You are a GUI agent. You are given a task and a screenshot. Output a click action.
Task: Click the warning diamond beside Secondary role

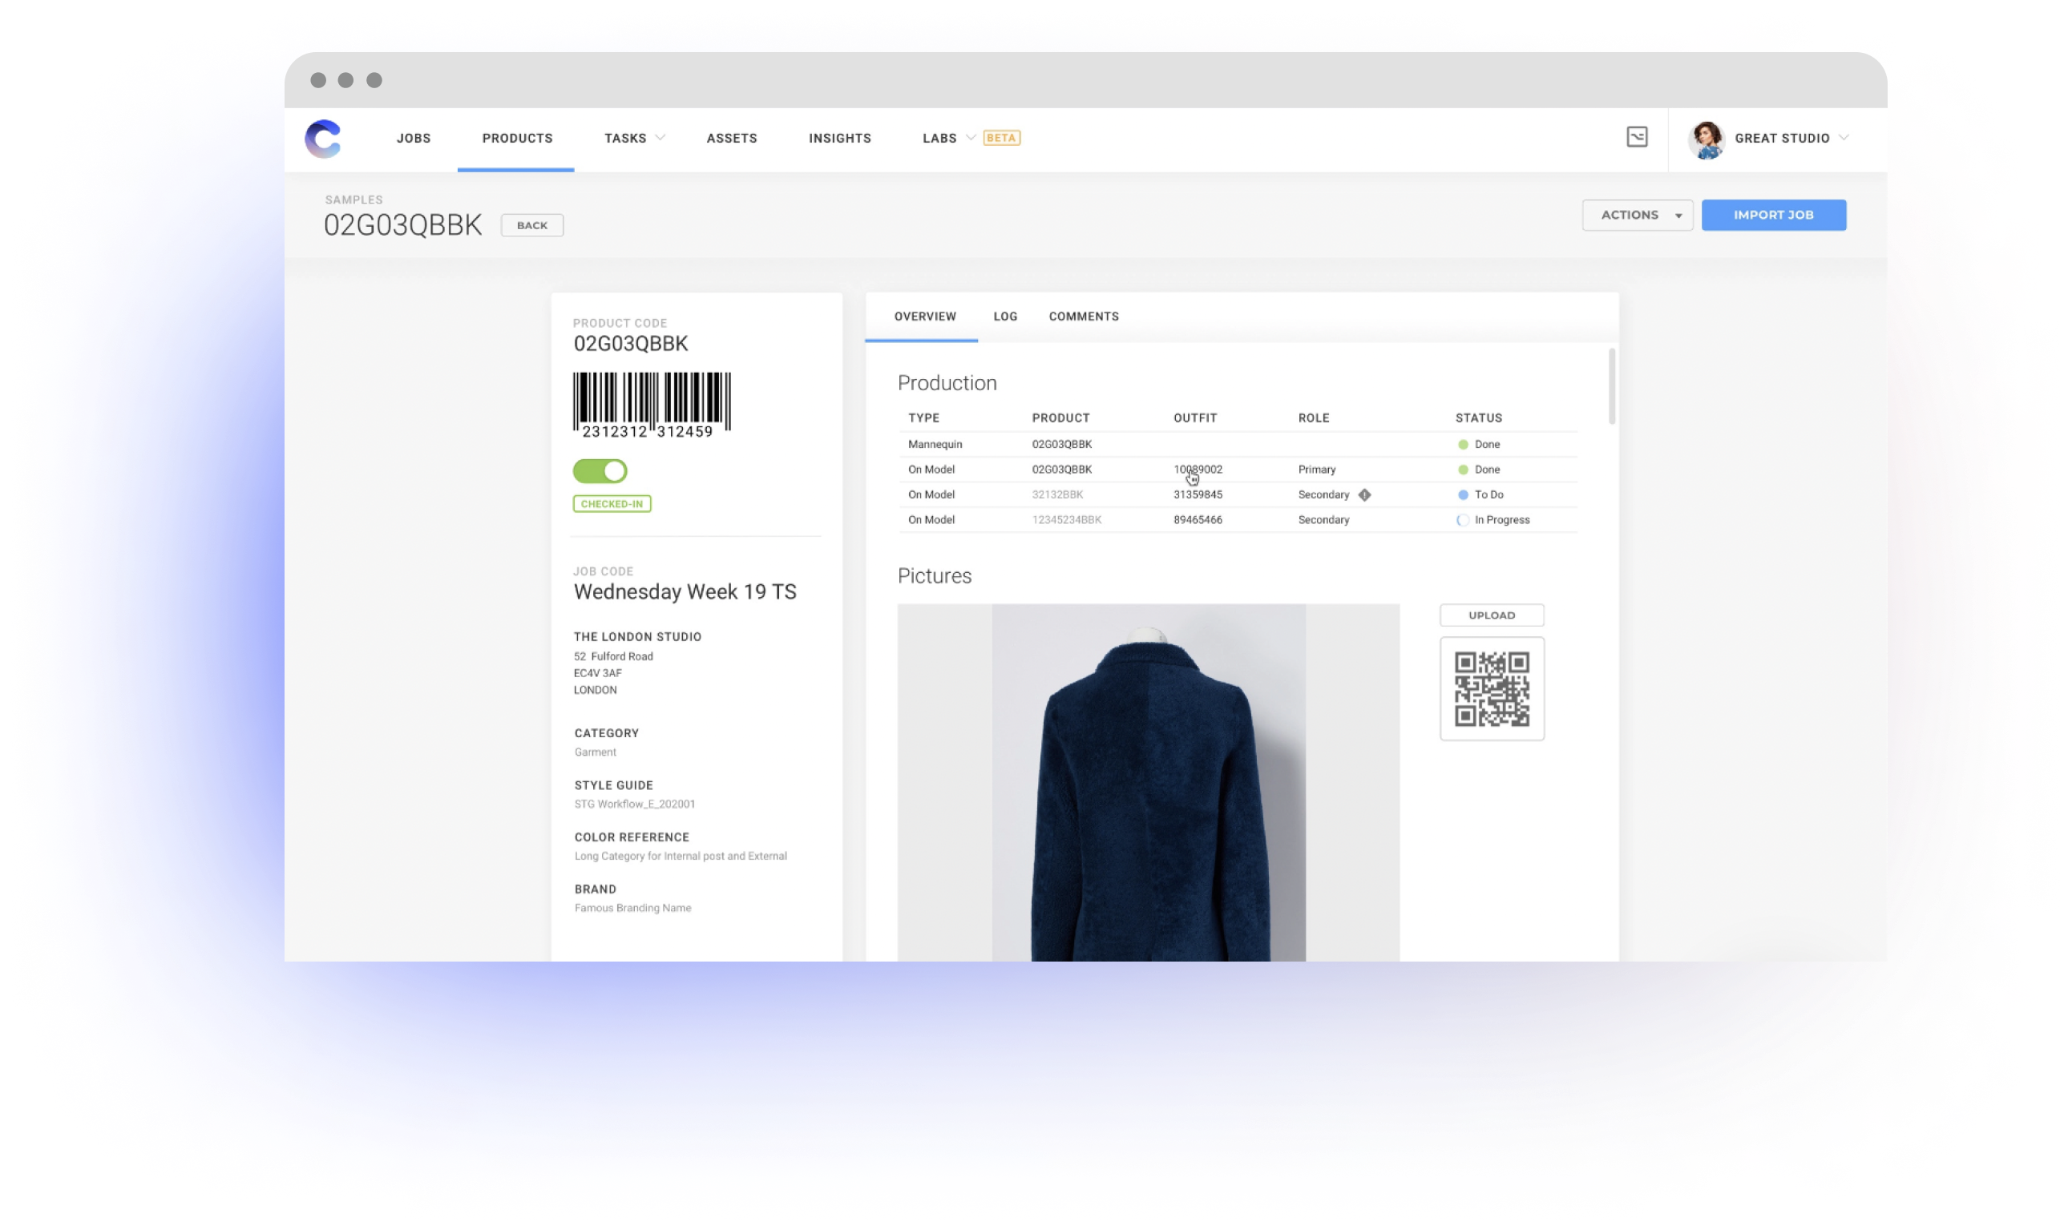[x=1364, y=494]
